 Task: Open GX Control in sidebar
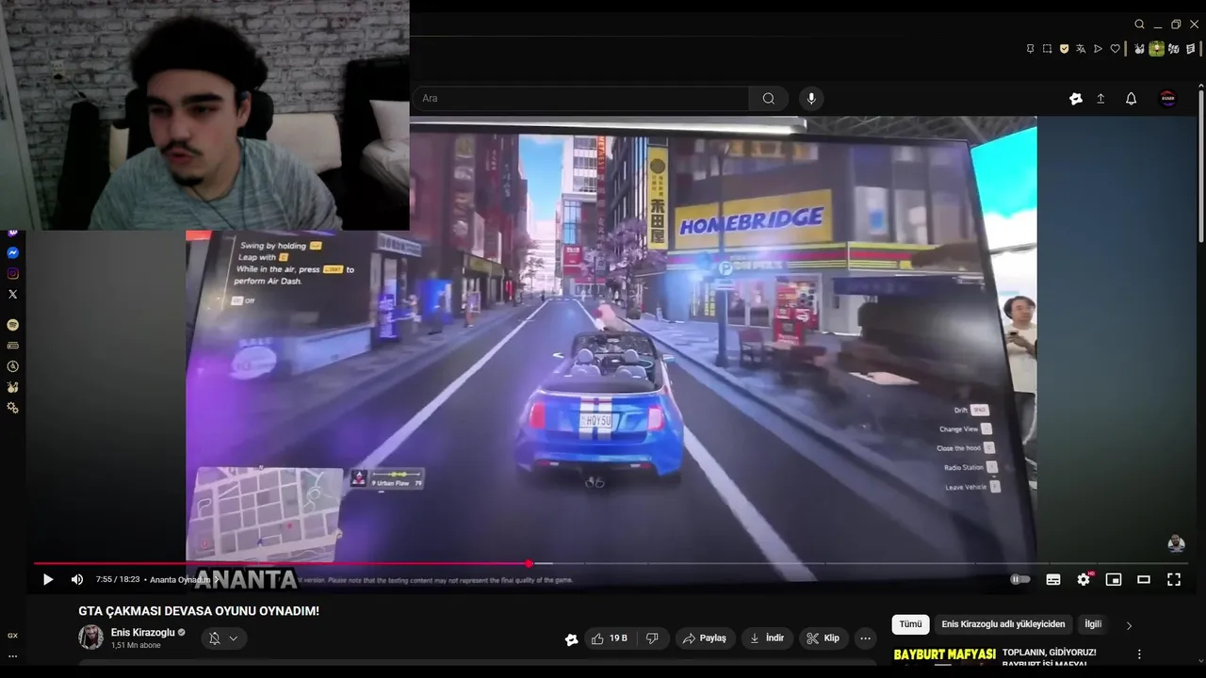point(12,636)
